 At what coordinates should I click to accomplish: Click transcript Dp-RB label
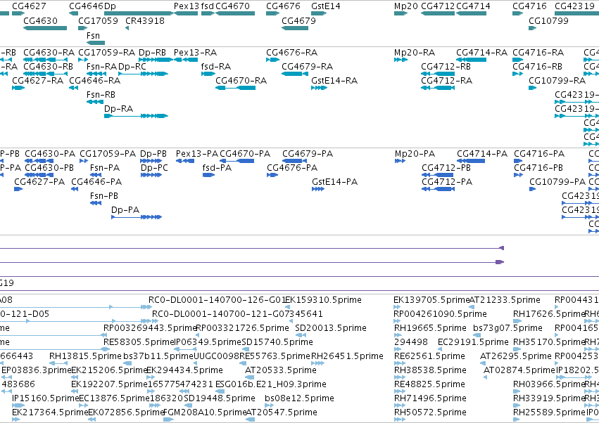[152, 52]
